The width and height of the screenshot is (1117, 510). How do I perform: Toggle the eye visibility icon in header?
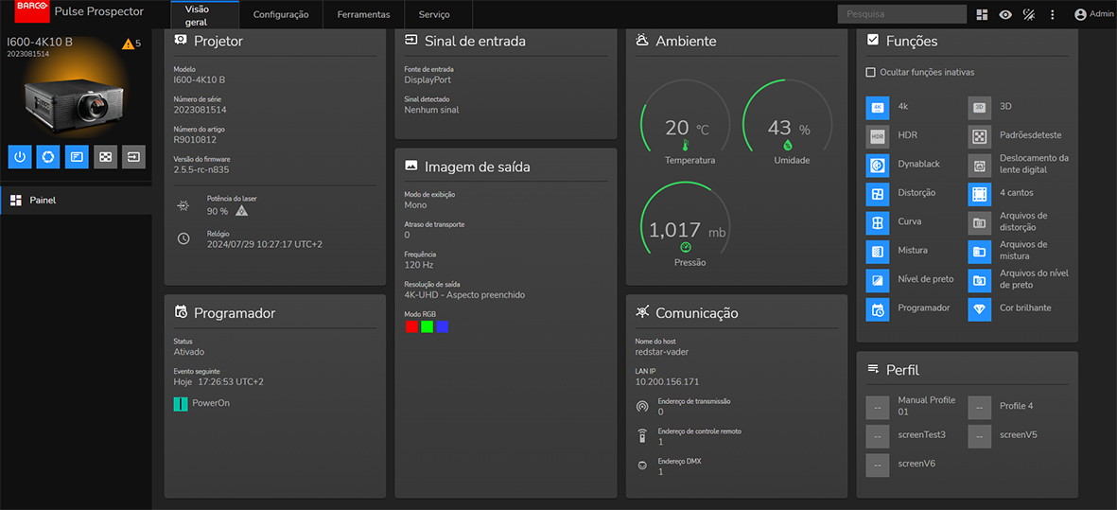(x=1005, y=14)
